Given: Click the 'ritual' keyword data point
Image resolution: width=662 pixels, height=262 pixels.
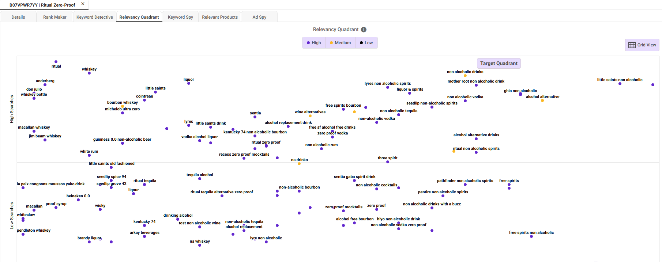Looking at the screenshot, I should pyautogui.click(x=56, y=62).
